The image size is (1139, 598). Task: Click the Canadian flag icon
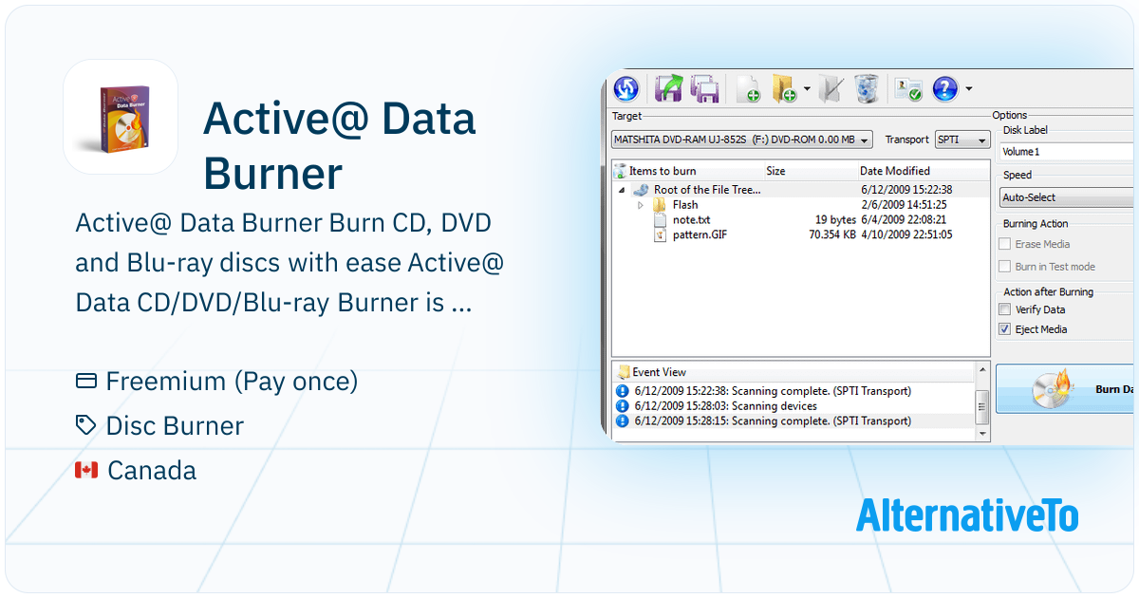pyautogui.click(x=86, y=470)
